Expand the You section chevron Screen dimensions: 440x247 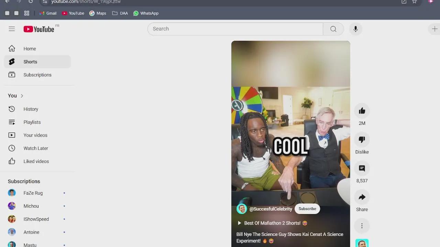point(22,96)
